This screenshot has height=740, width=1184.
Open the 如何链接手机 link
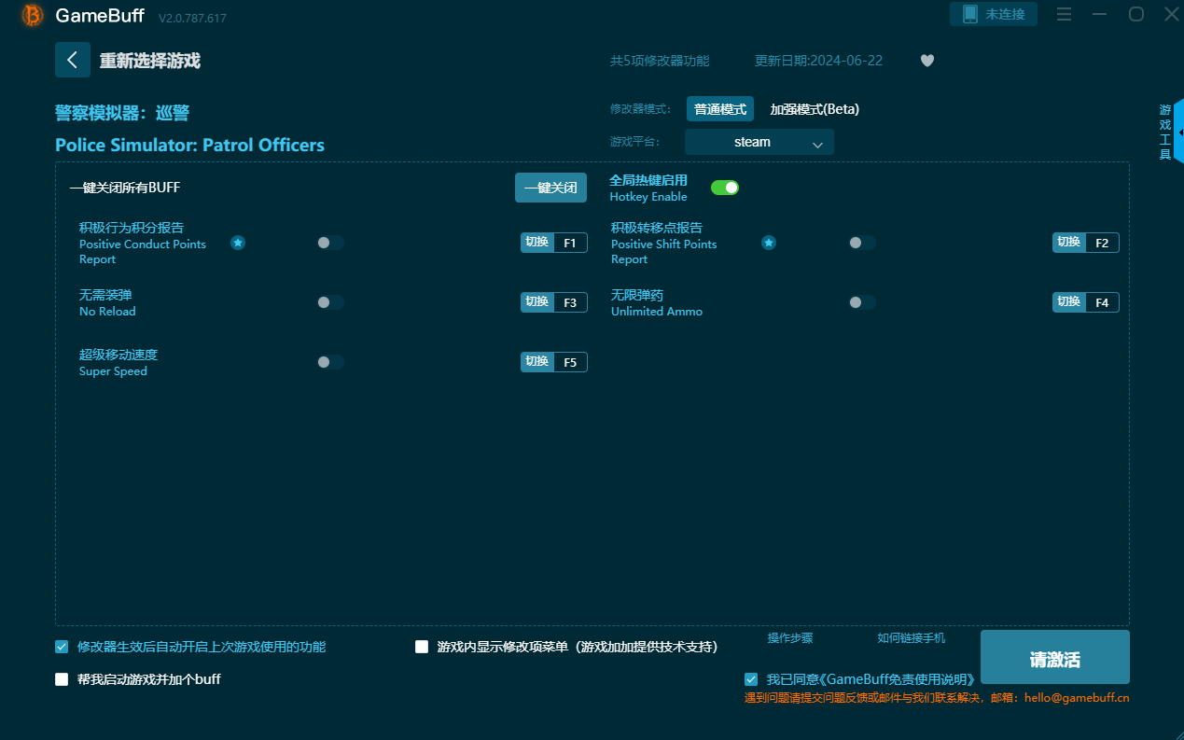[912, 638]
